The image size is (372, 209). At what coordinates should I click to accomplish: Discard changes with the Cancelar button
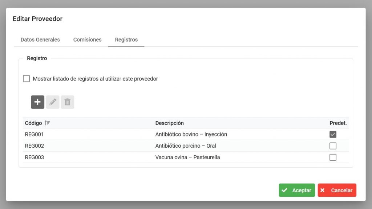click(x=337, y=190)
